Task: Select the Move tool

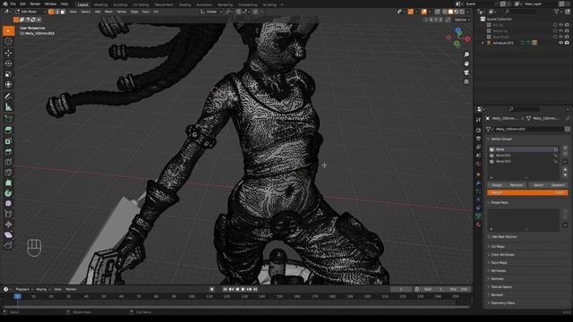Action: [x=8, y=53]
